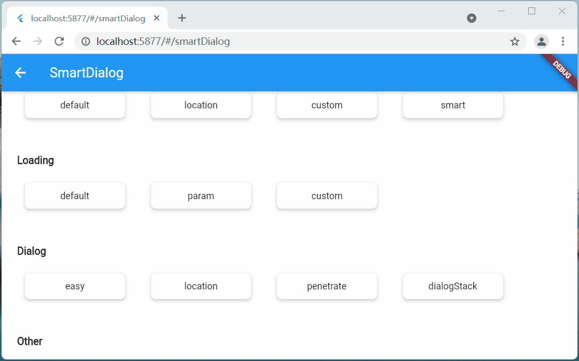Click the browser reload icon
The image size is (579, 361).
pos(59,41)
